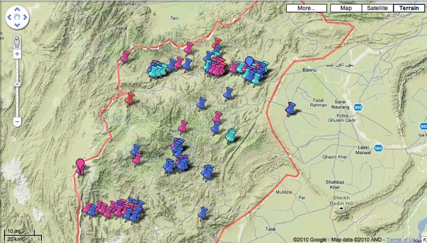The image size is (427, 243).
Task: Click the Bannu town label
Action: pyautogui.click(x=310, y=70)
